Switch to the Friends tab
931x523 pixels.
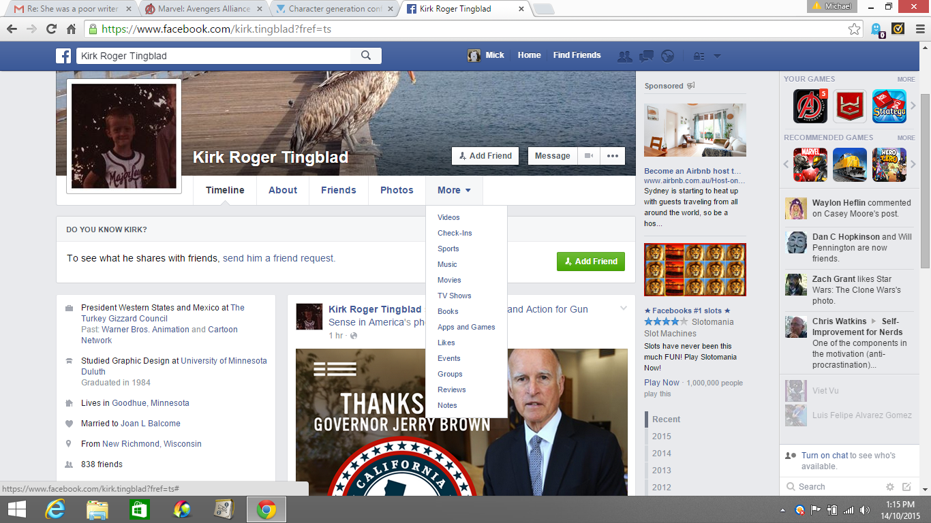tap(339, 190)
